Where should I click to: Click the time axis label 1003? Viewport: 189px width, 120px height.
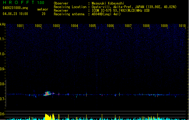[x=56, y=26]
